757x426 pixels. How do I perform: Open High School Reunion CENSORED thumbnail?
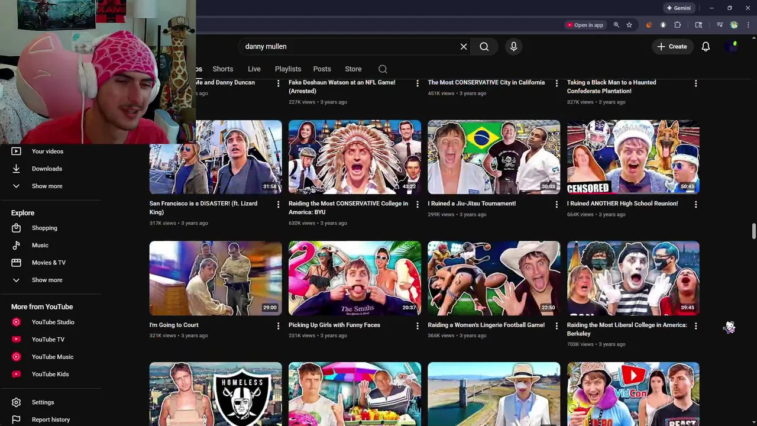[633, 157]
